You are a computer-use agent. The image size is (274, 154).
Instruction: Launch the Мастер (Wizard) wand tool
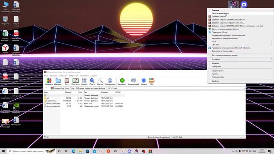[x=100, y=82]
